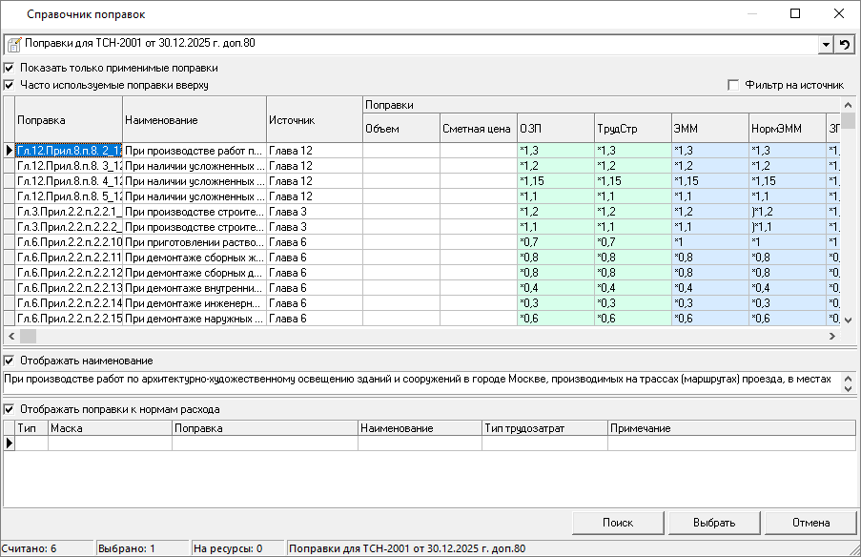Click the horizontal scrollbar thumb of the table
The image size is (861, 557).
[28, 336]
